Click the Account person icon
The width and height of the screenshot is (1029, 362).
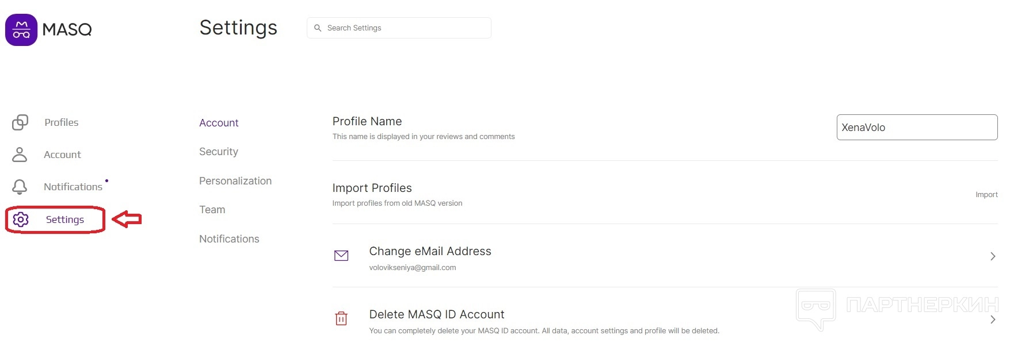[x=20, y=155]
